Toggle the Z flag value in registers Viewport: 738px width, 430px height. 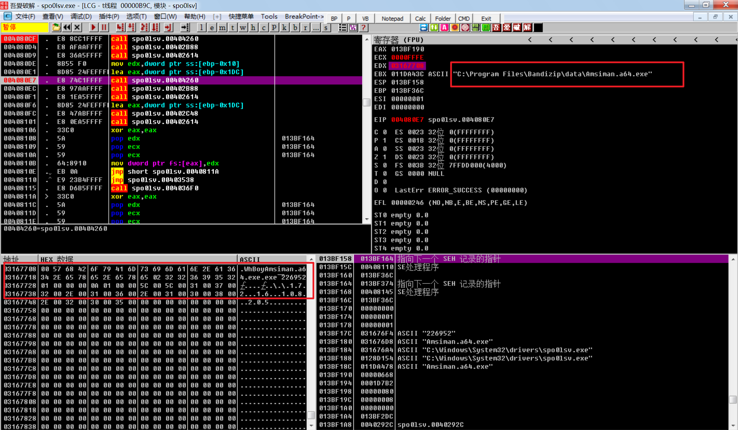[385, 157]
